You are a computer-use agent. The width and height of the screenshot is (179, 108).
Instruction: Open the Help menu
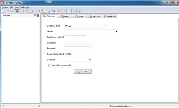click(x=28, y=7)
